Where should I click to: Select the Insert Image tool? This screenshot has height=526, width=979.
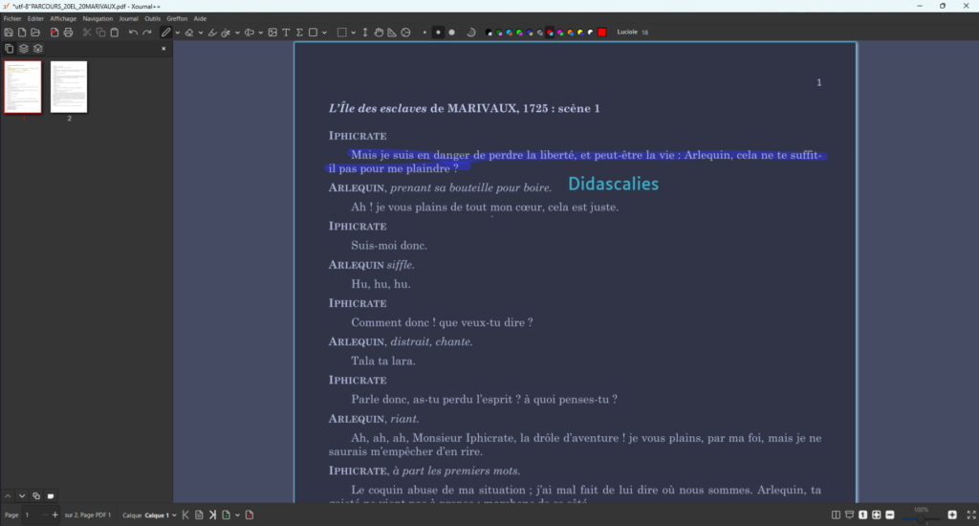click(272, 33)
